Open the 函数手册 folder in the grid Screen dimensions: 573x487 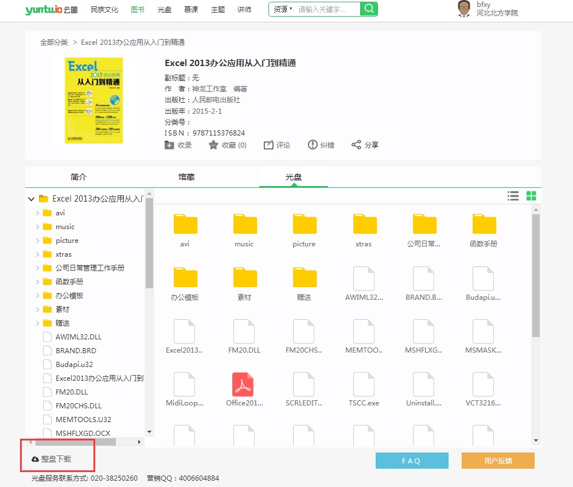484,223
